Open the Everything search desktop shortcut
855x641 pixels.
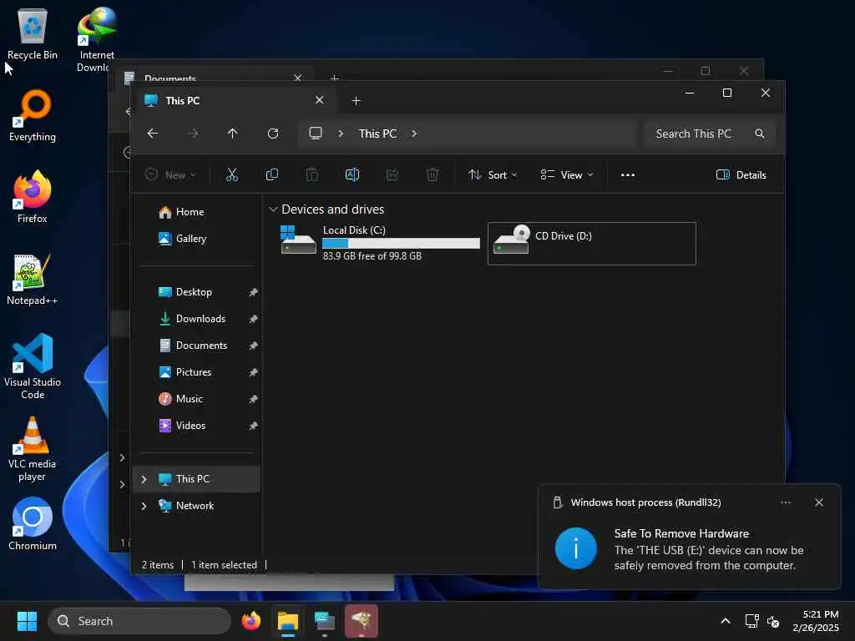33,115
